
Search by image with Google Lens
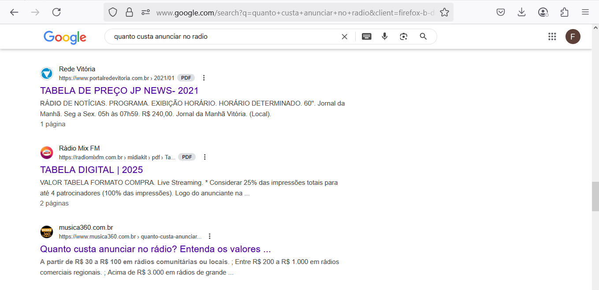tap(404, 37)
